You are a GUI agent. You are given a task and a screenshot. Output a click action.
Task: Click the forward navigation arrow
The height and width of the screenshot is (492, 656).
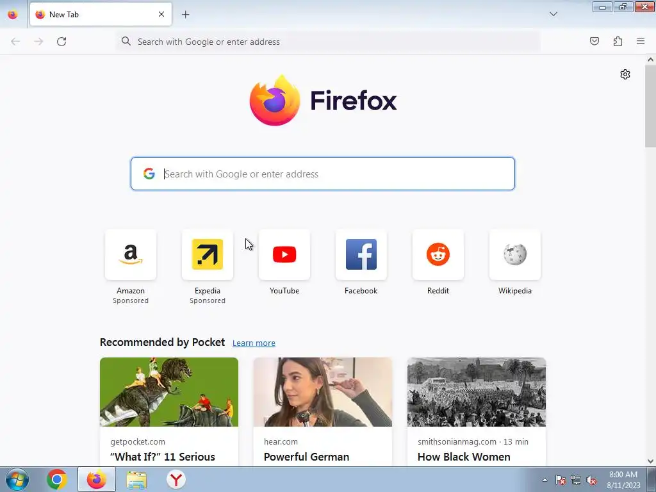[38, 42]
